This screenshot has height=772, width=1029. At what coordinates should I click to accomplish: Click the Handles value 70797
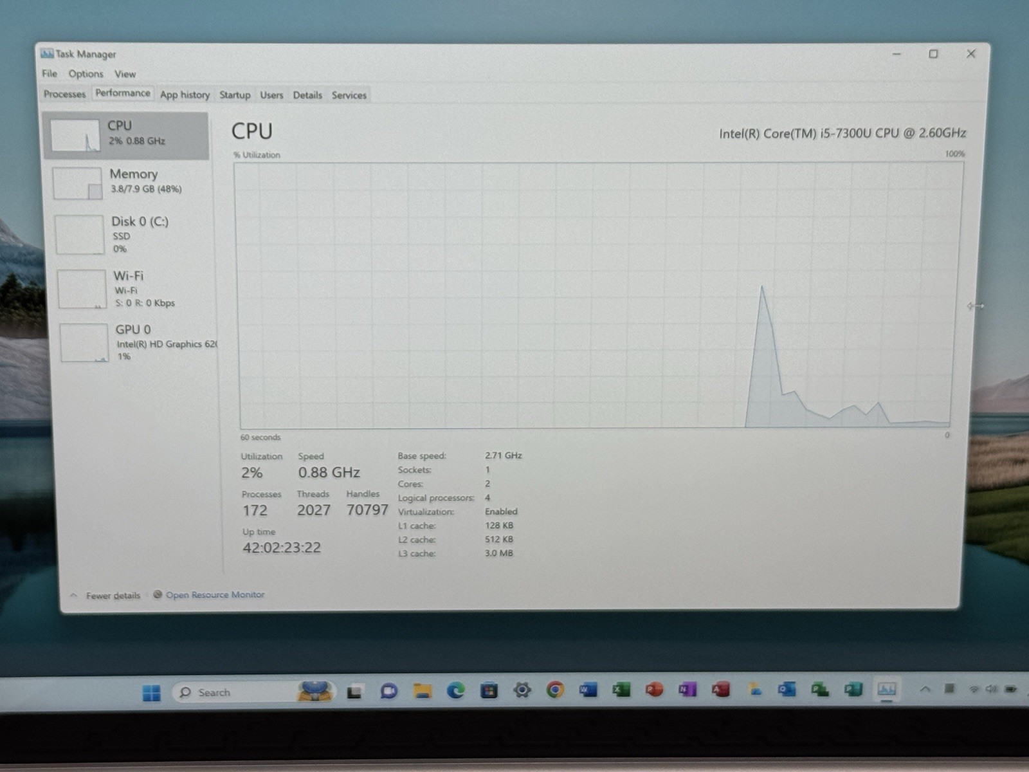(x=367, y=510)
